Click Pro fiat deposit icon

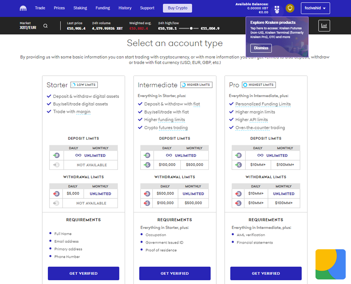pos(238,165)
